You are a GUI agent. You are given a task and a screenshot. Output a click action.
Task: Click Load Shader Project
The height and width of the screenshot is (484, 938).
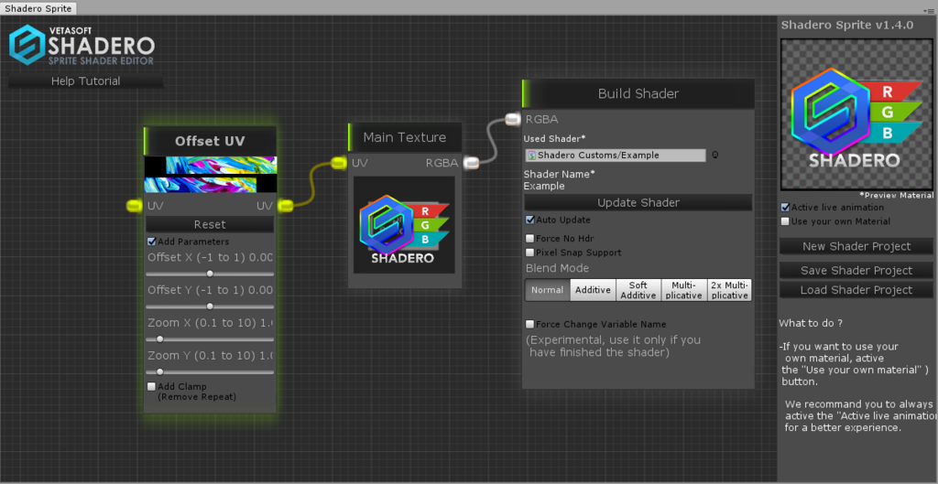[x=856, y=290]
